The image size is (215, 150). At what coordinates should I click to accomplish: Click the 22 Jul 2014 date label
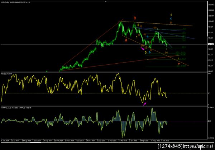coord(15,141)
